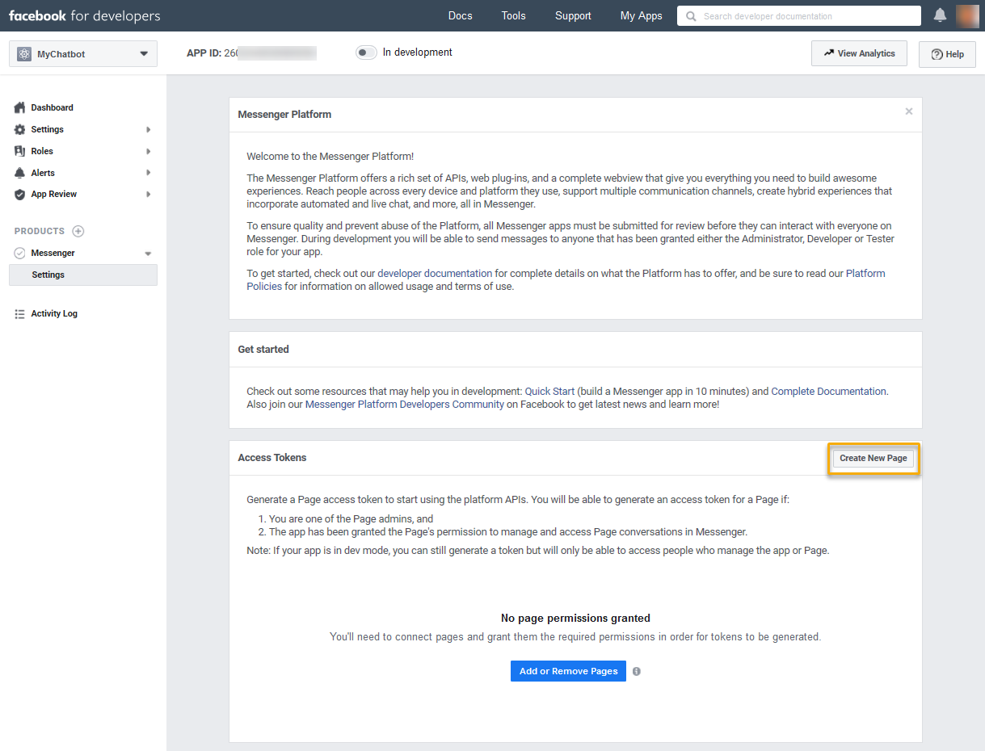
Task: Add a product with the plus icon
Action: click(x=78, y=231)
